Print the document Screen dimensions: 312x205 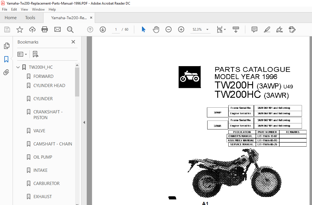tap(45, 29)
